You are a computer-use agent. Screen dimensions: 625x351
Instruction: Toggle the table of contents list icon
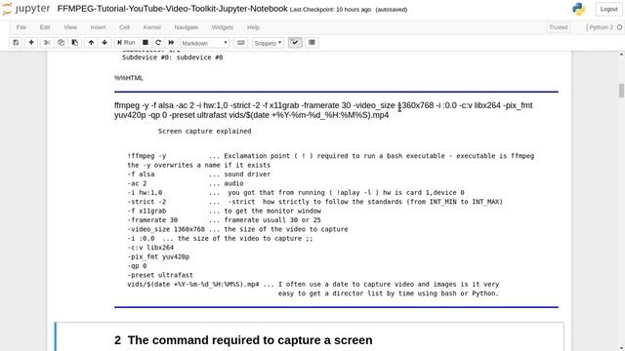pyautogui.click(x=312, y=43)
